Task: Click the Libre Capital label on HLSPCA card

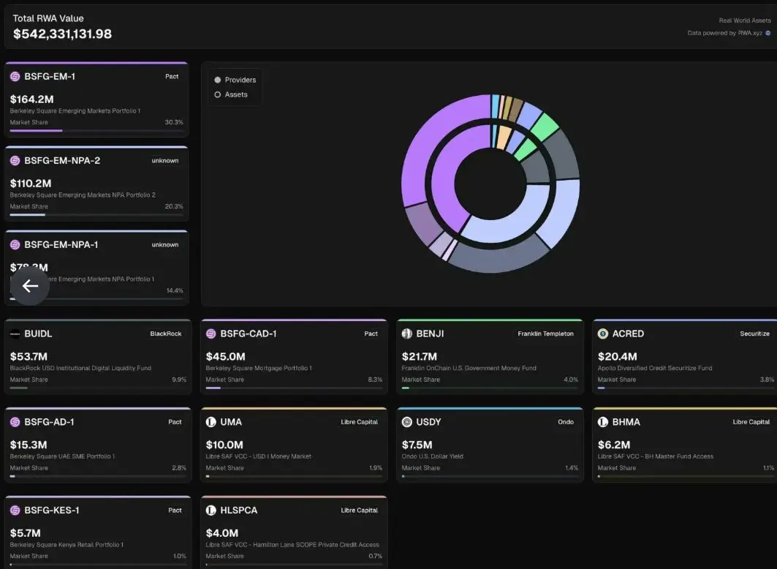Action: (360, 510)
